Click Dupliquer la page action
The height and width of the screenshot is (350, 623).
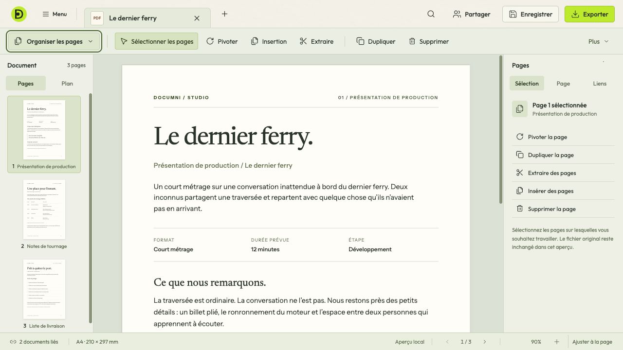tap(563, 155)
